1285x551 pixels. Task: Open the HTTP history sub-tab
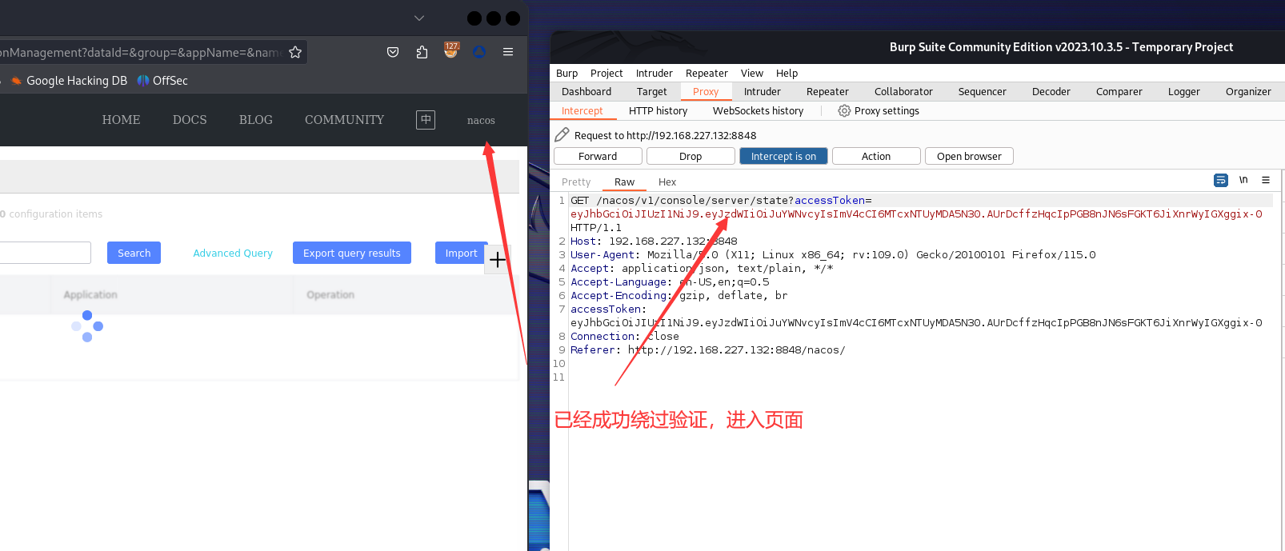coord(658,111)
